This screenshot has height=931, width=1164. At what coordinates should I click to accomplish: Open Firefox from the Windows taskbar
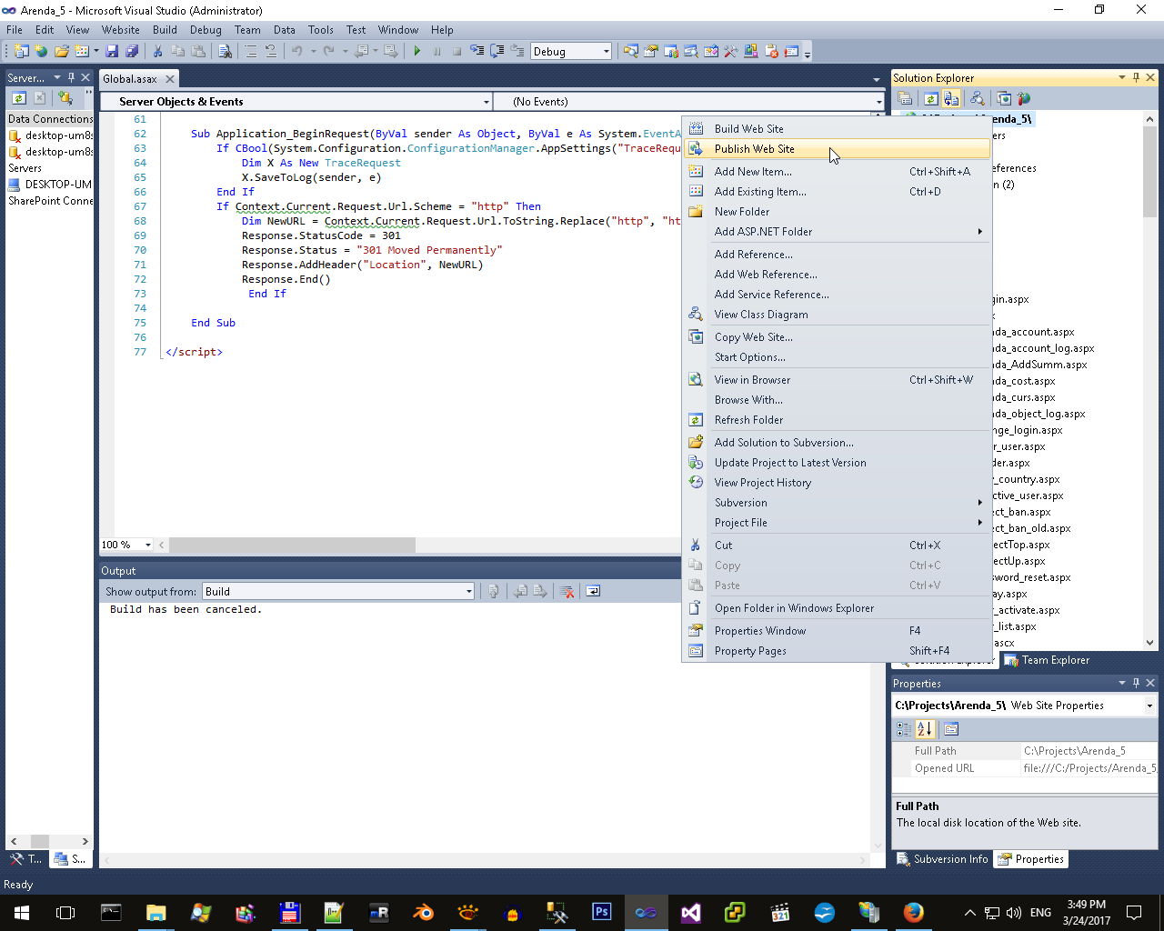coord(913,912)
